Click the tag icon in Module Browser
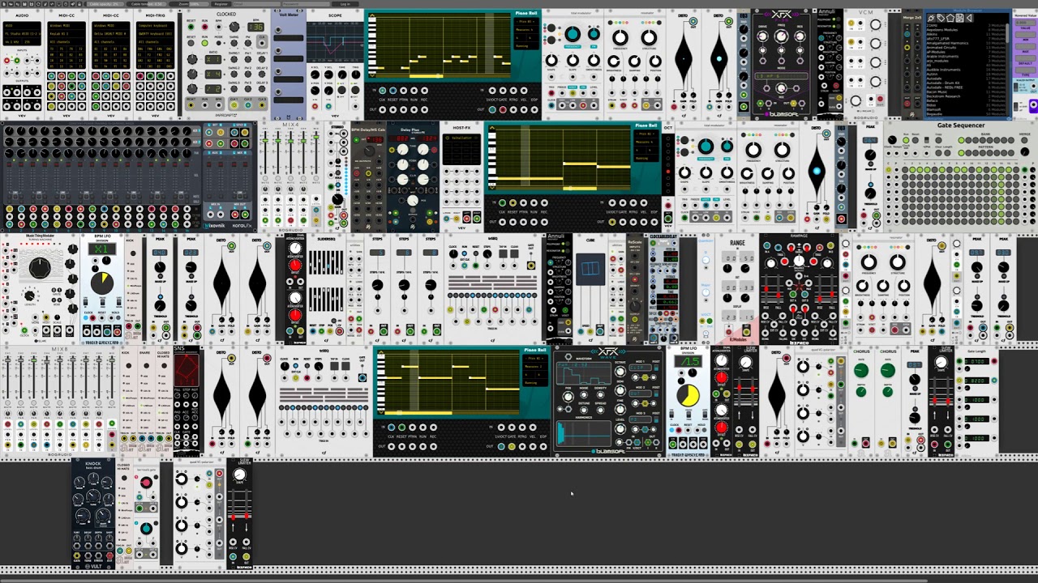The width and height of the screenshot is (1038, 583). pyautogui.click(x=941, y=18)
